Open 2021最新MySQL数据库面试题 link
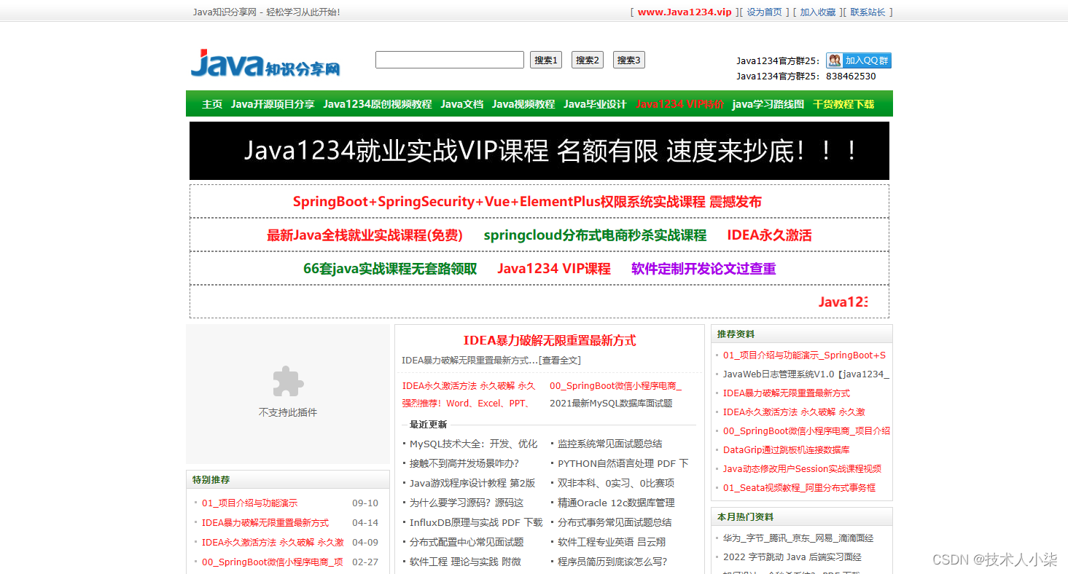Viewport: 1068px width, 574px height. (x=611, y=403)
